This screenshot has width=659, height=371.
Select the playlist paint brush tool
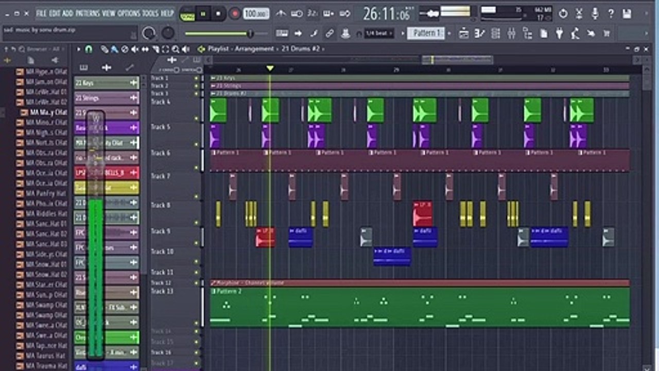[115, 49]
